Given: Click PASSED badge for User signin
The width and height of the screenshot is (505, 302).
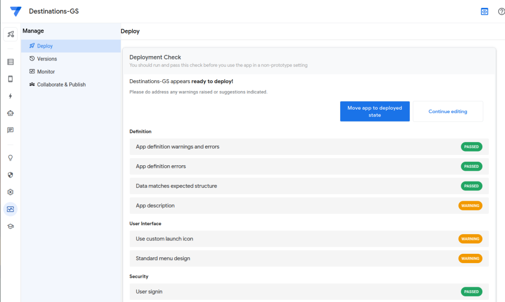Looking at the screenshot, I should (471, 292).
